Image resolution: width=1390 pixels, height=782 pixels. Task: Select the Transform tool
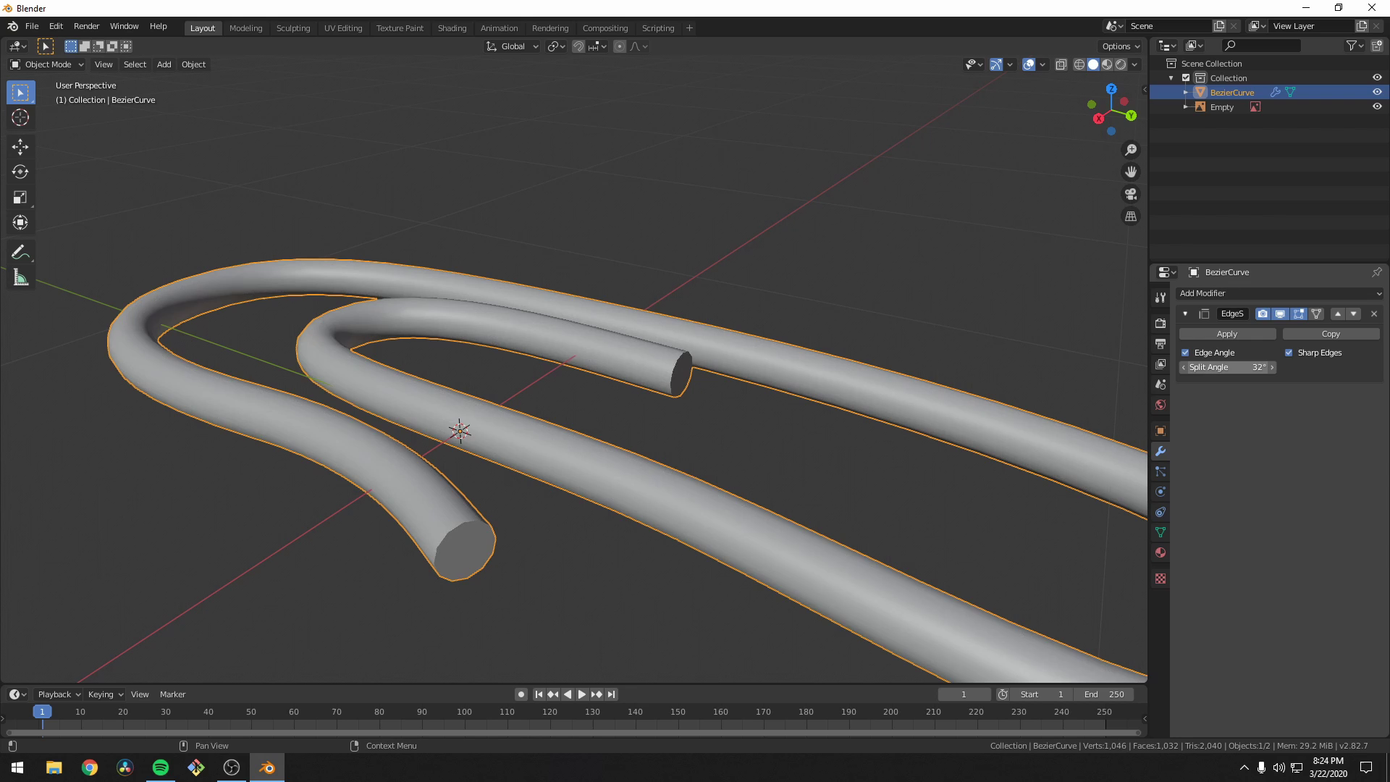(x=20, y=222)
